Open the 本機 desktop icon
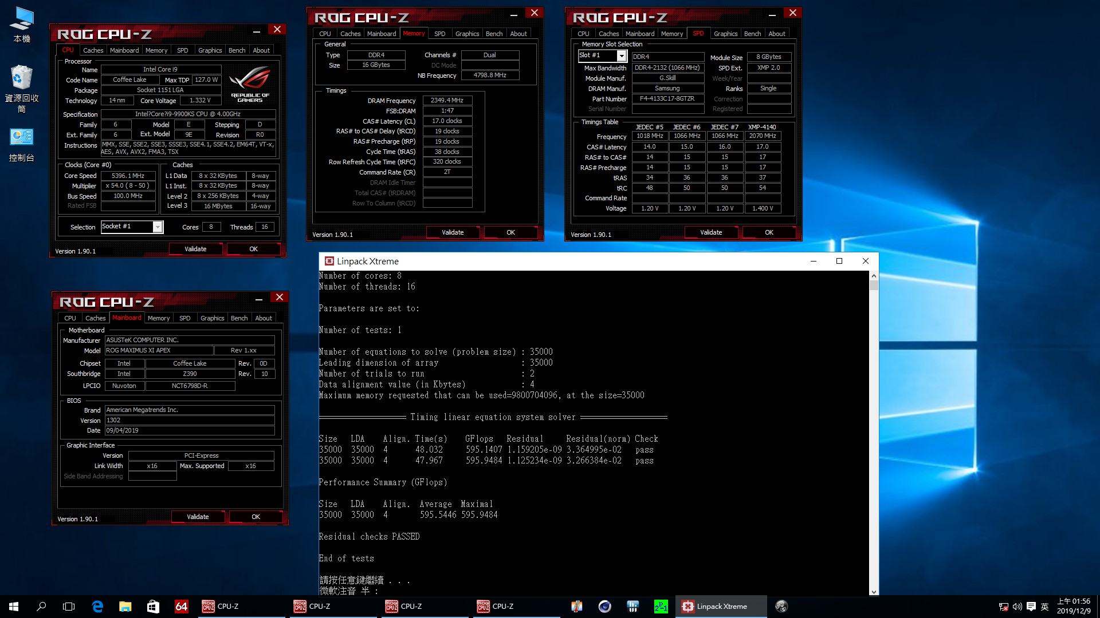The image size is (1100, 618). click(22, 25)
